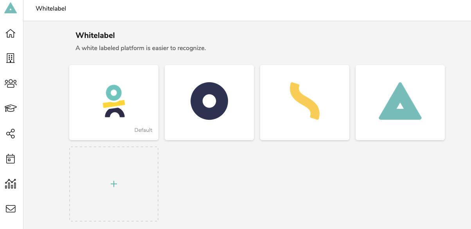Select the dark navy ring whitelabel card
This screenshot has width=471, height=229.
209,103
